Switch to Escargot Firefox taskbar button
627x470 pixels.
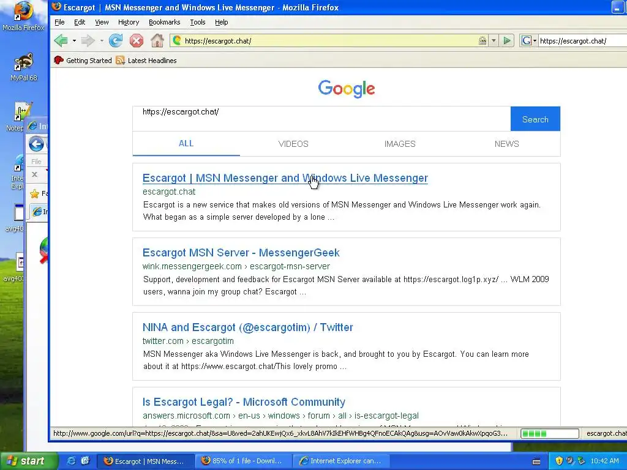coord(145,461)
